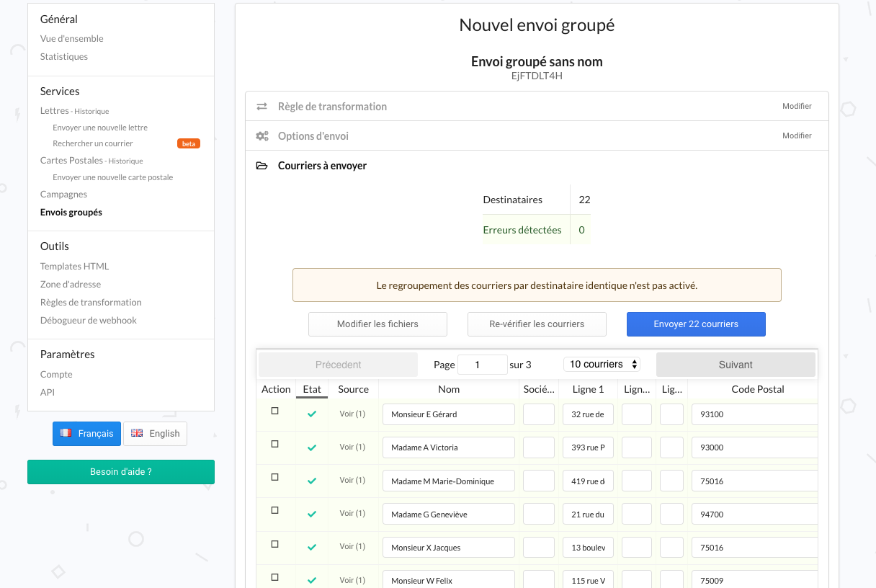The height and width of the screenshot is (588, 876).
Task: Open Templates HTML under Outils
Action: [75, 267]
